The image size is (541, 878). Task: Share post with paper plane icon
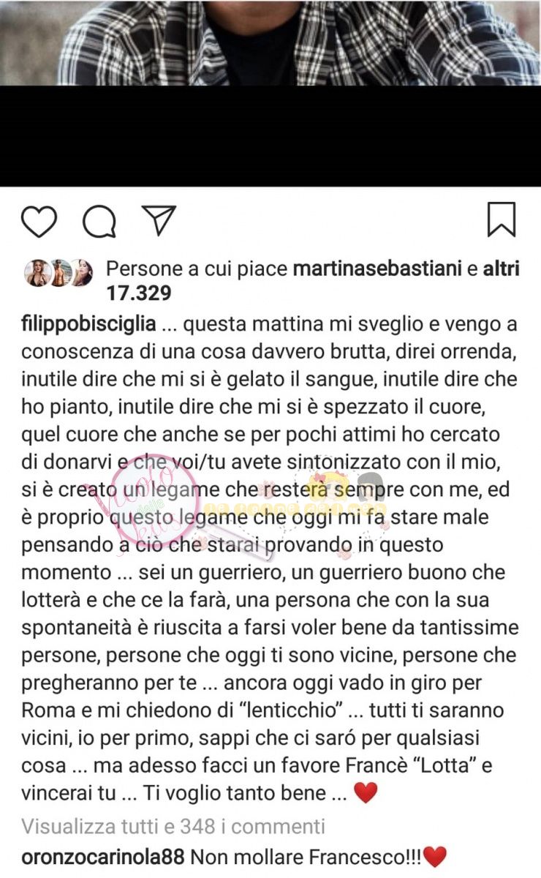tap(159, 220)
